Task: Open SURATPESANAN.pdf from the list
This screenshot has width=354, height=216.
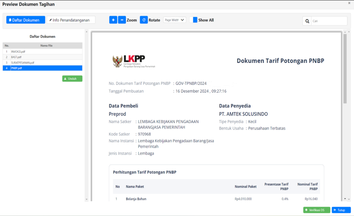Action: coord(22,62)
